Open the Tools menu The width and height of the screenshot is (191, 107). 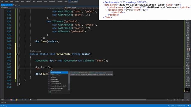pos(45,1)
